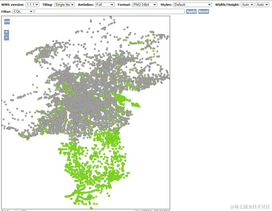The image size is (272, 211).
Task: Click the WMS version label
Action: 13,5
